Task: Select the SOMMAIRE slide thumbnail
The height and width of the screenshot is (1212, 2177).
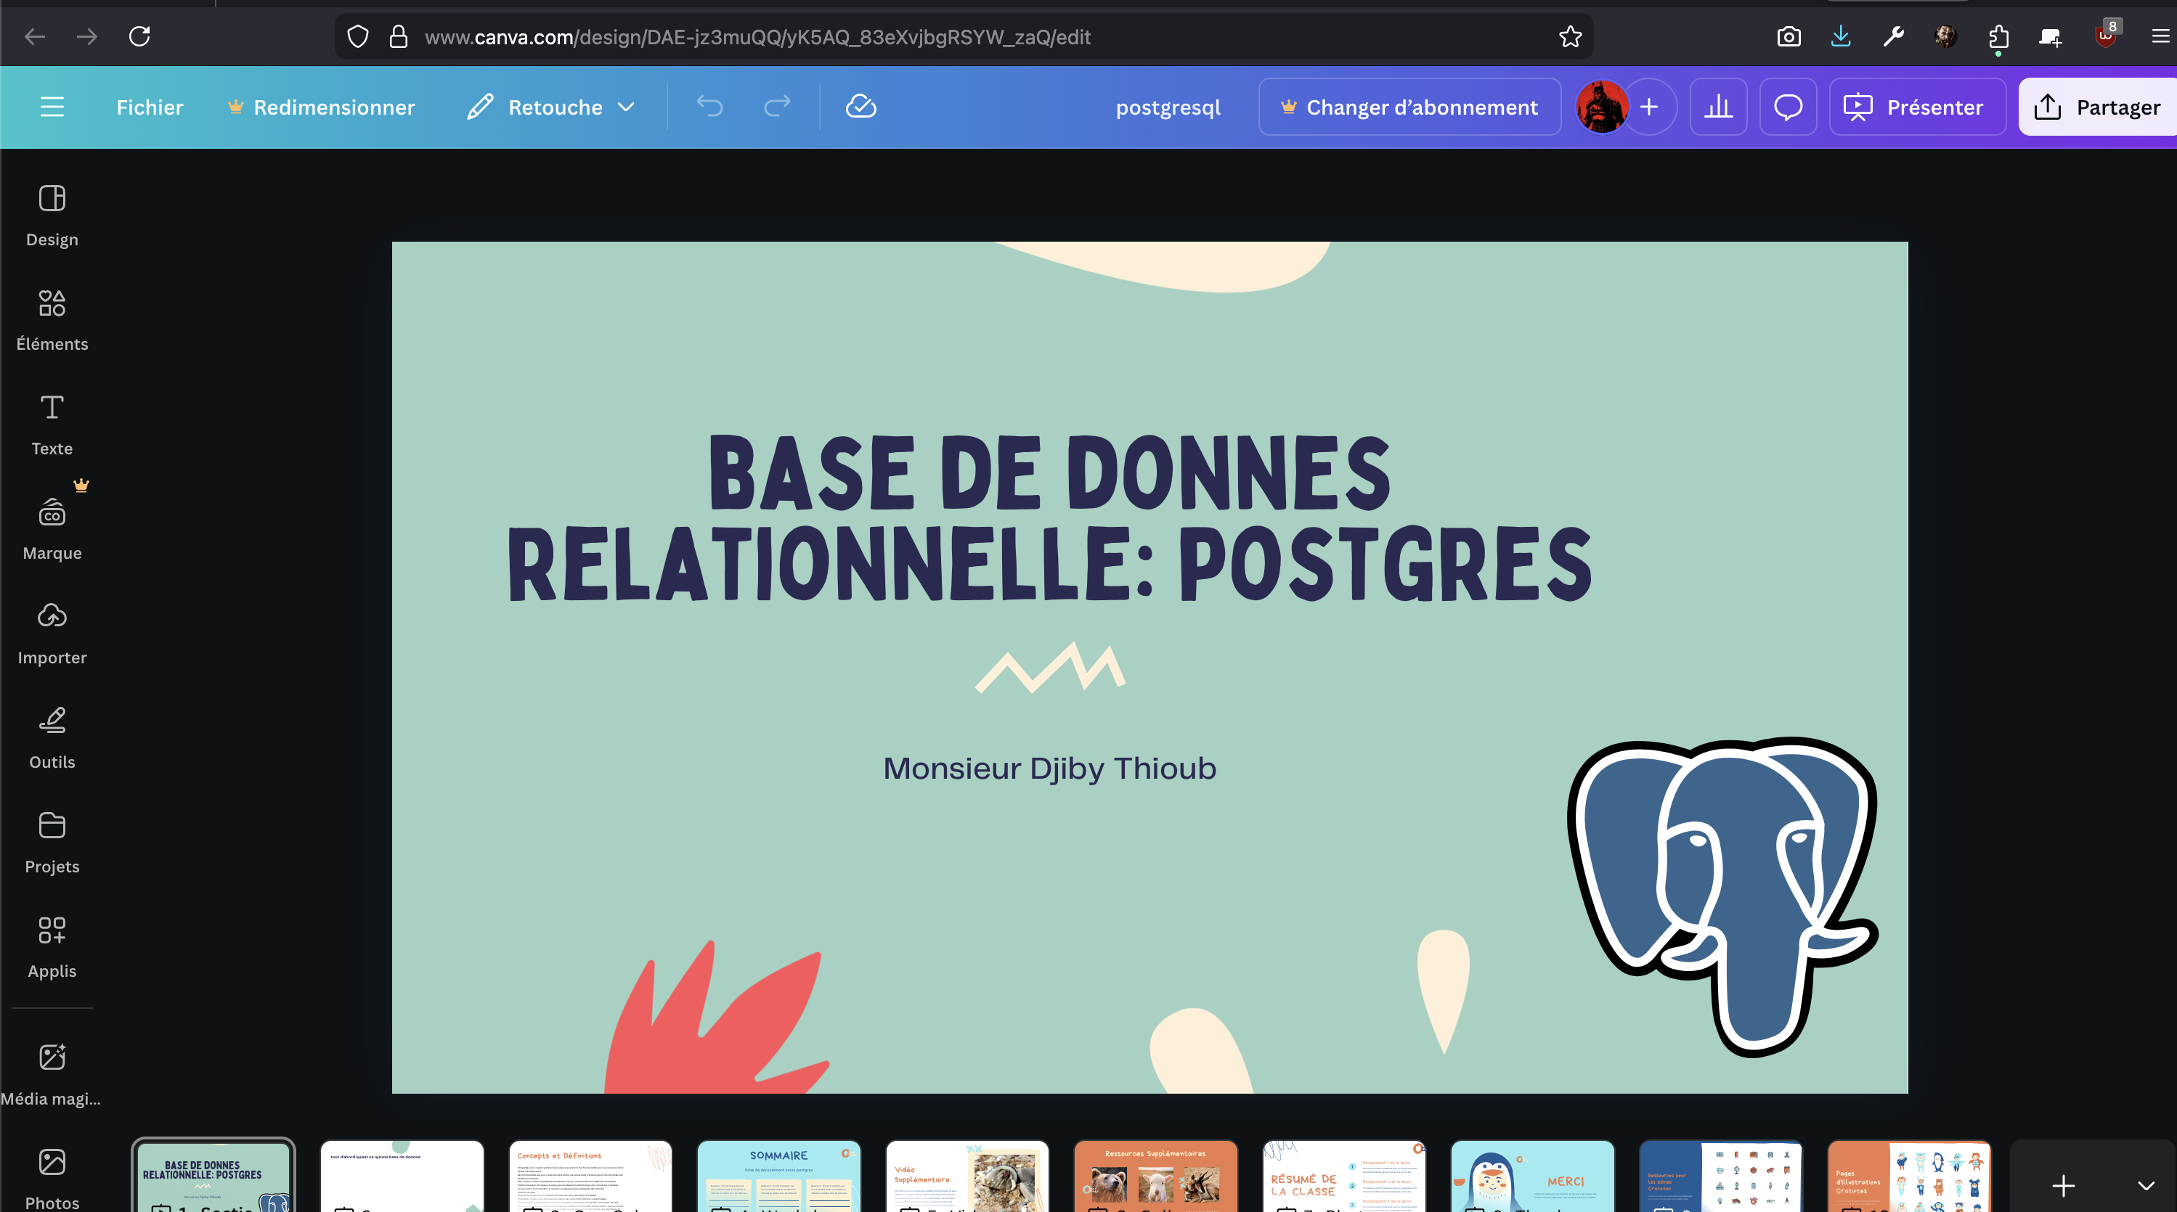Action: pos(778,1176)
